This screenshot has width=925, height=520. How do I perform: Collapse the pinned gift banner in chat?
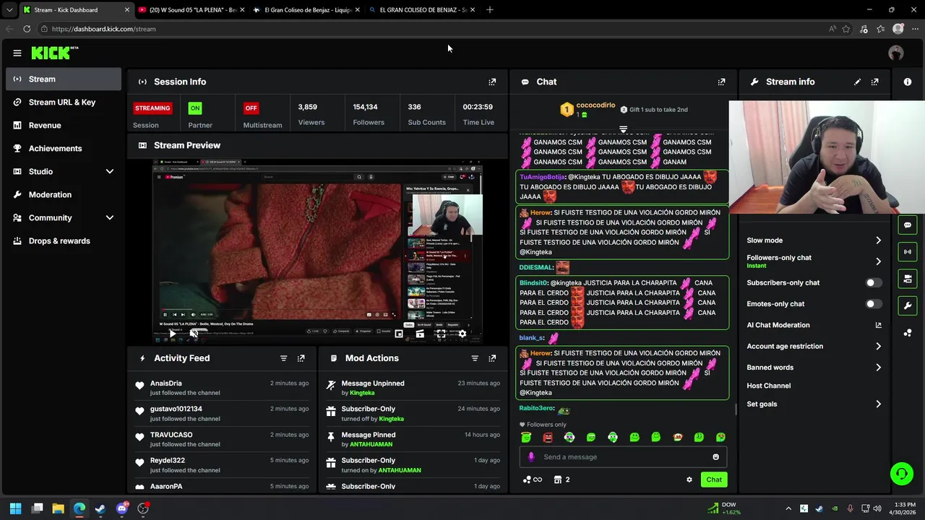[623, 130]
